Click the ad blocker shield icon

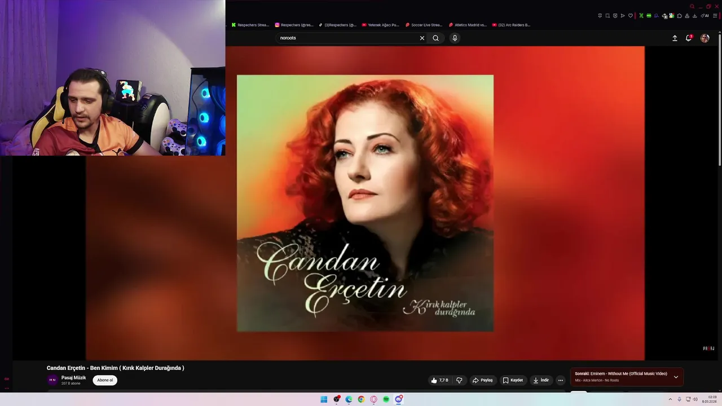pyautogui.click(x=615, y=16)
